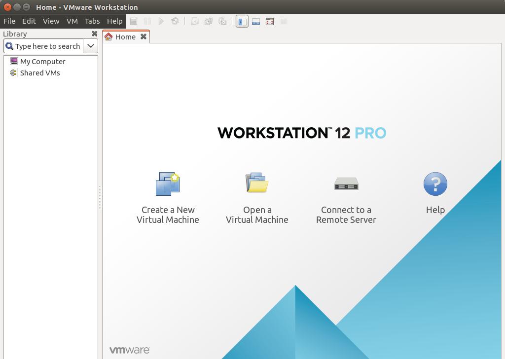Open the Tabs menu

pyautogui.click(x=92, y=21)
